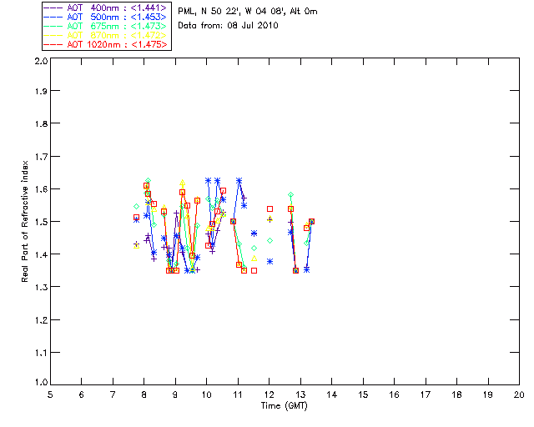The image size is (534, 427).
Task: Click the 9 x-axis time label
Action: click(x=175, y=394)
